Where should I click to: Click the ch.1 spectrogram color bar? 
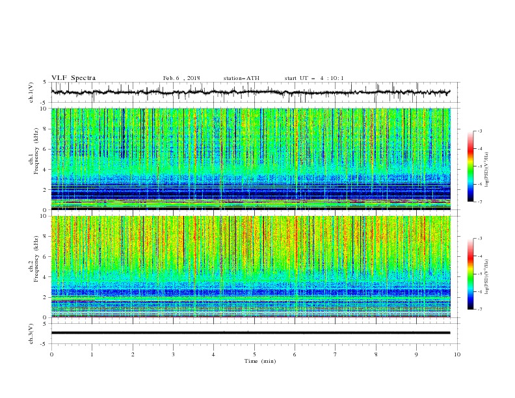tap(470, 166)
